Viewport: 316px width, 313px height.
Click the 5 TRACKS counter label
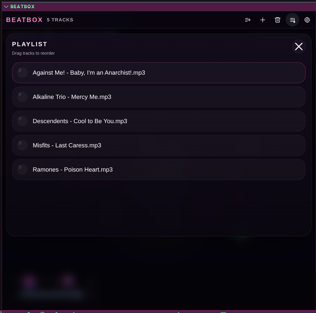60,20
